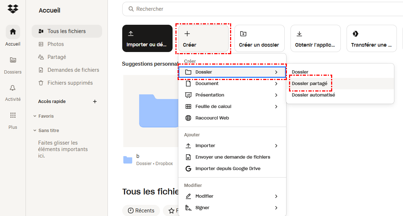The height and width of the screenshot is (216, 403).
Task: Click the small folder icon next to b
Action: [128, 160]
